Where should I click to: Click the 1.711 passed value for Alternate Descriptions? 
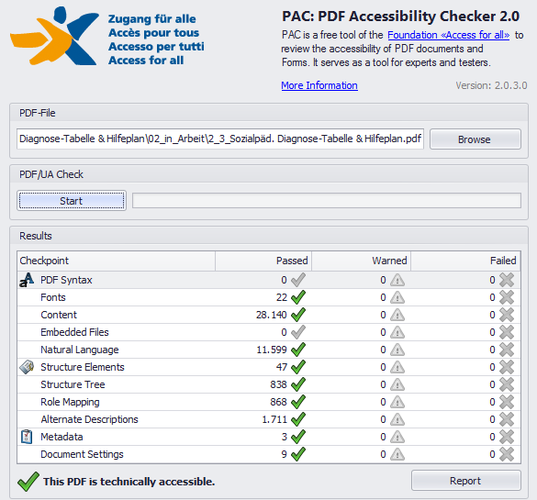tap(274, 419)
